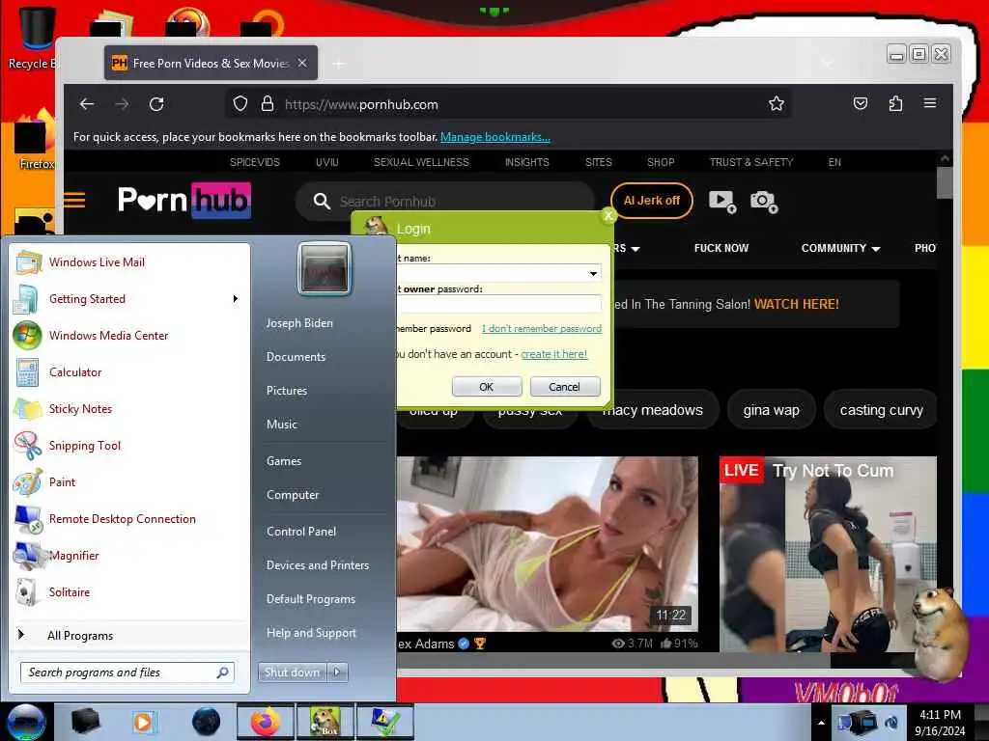Expand All Programs list
Viewport: 989px width, 741px height.
[80, 635]
